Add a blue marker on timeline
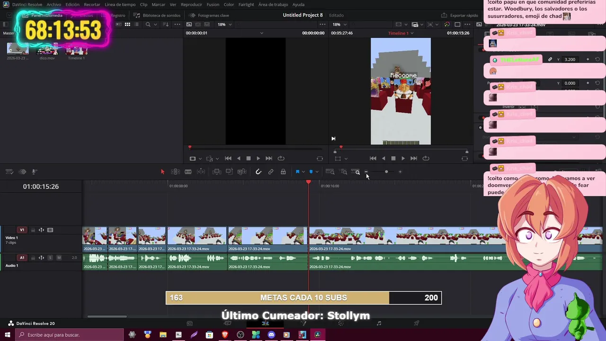Screen dimensions: 606x341 coord(311,171)
